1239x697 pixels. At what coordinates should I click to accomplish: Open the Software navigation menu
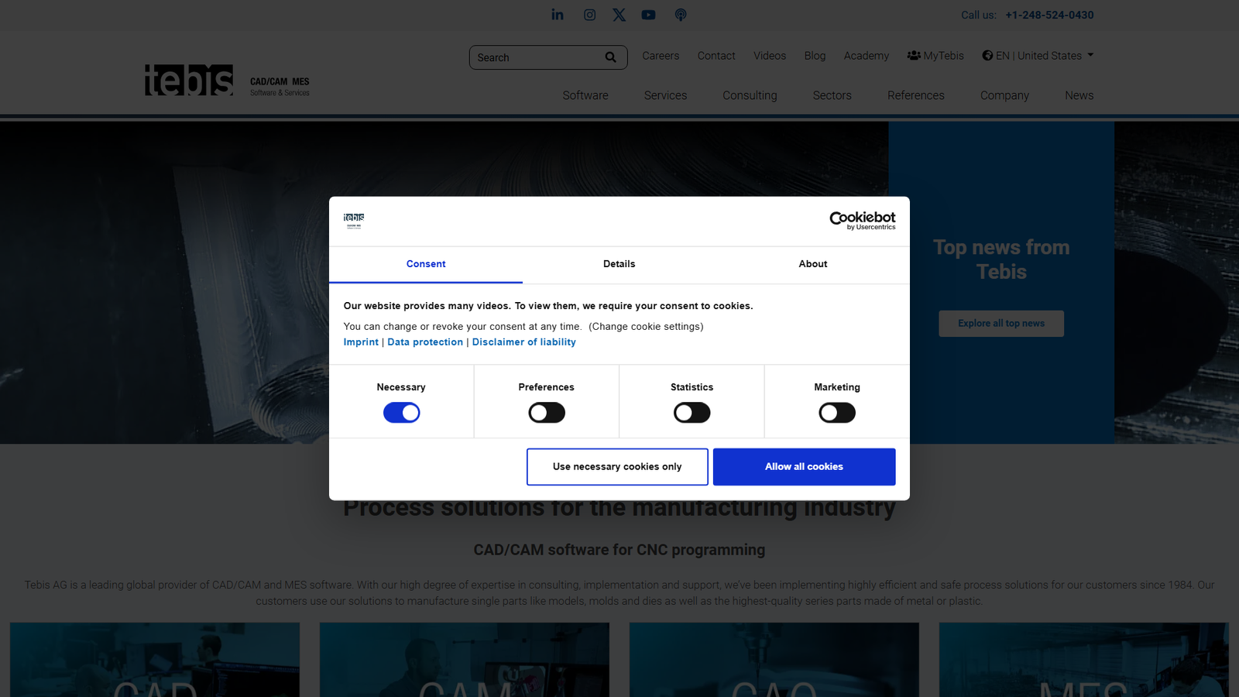(x=585, y=95)
